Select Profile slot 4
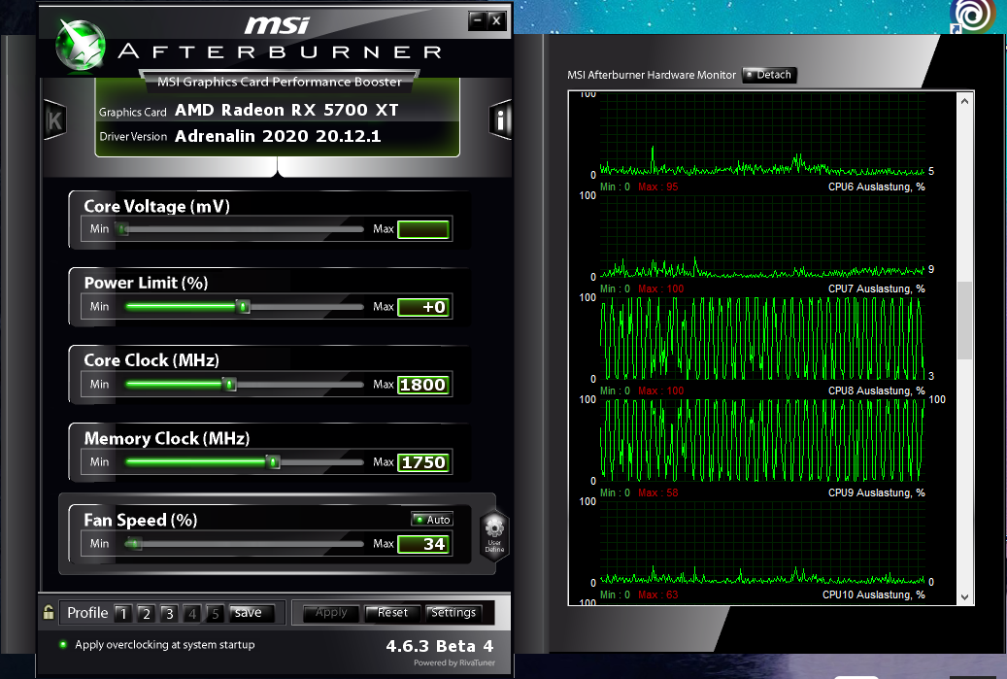This screenshot has width=1007, height=679. [x=192, y=614]
